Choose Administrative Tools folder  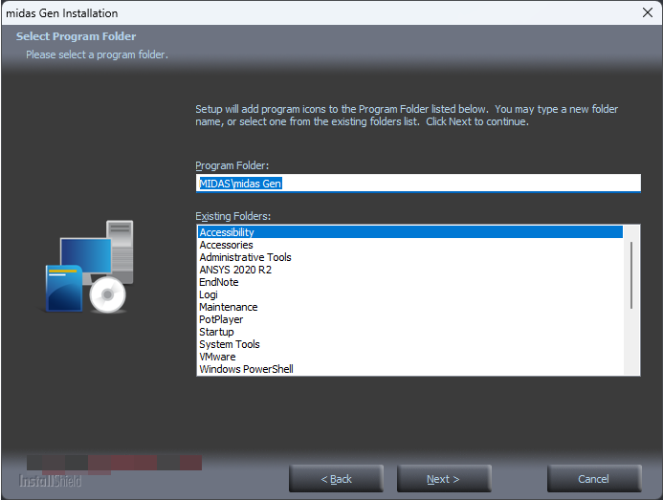point(410,257)
